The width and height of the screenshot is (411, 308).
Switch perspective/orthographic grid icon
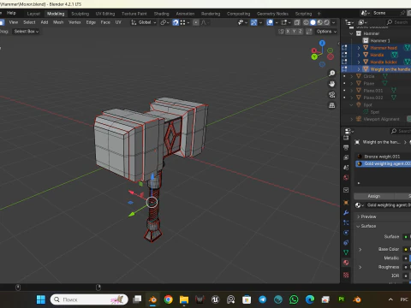click(331, 105)
